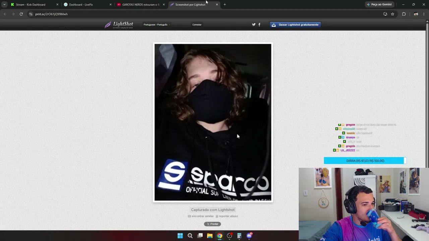
Task: Open Discord from the taskbar
Action: (249, 236)
